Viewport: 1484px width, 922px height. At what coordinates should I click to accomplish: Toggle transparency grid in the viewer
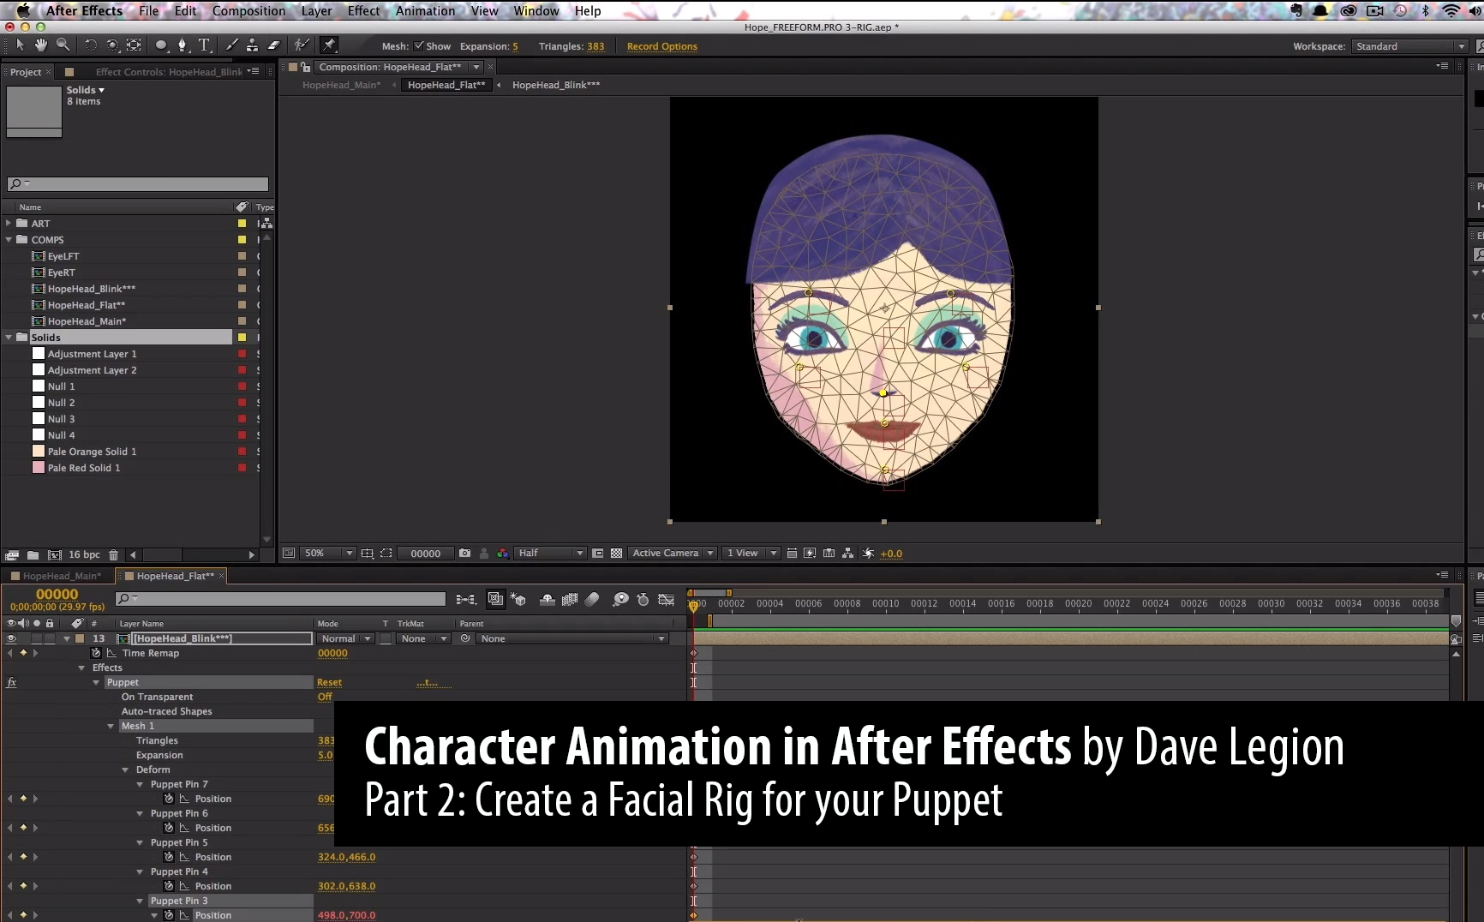pos(616,553)
